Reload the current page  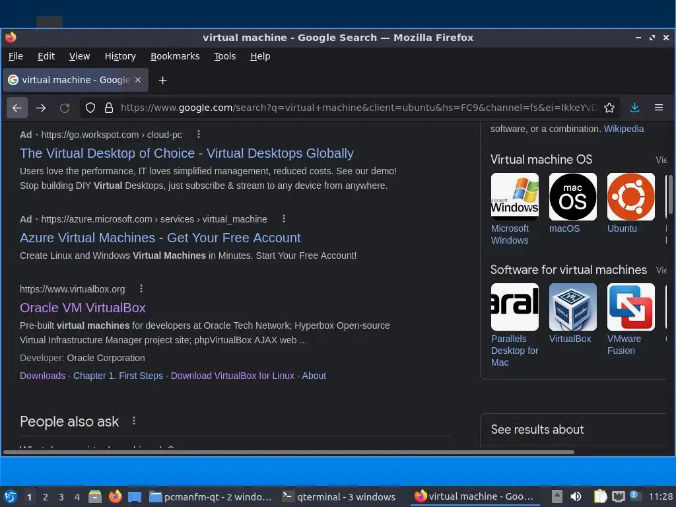tap(65, 108)
